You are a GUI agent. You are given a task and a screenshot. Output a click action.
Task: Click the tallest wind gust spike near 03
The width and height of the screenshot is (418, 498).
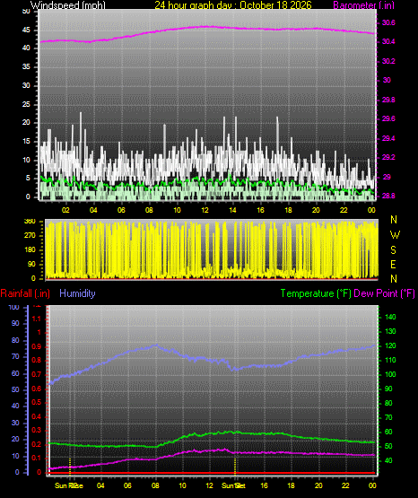[81, 127]
